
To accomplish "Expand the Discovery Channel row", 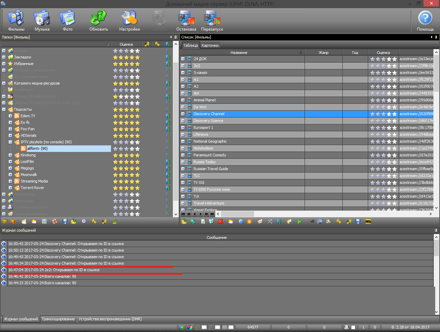I will click(183, 114).
